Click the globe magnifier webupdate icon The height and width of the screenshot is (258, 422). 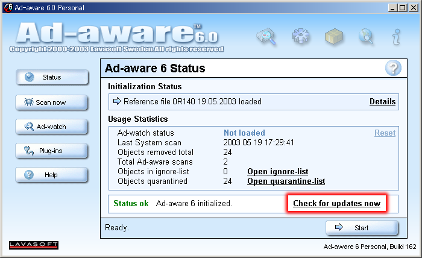pyautogui.click(x=367, y=36)
